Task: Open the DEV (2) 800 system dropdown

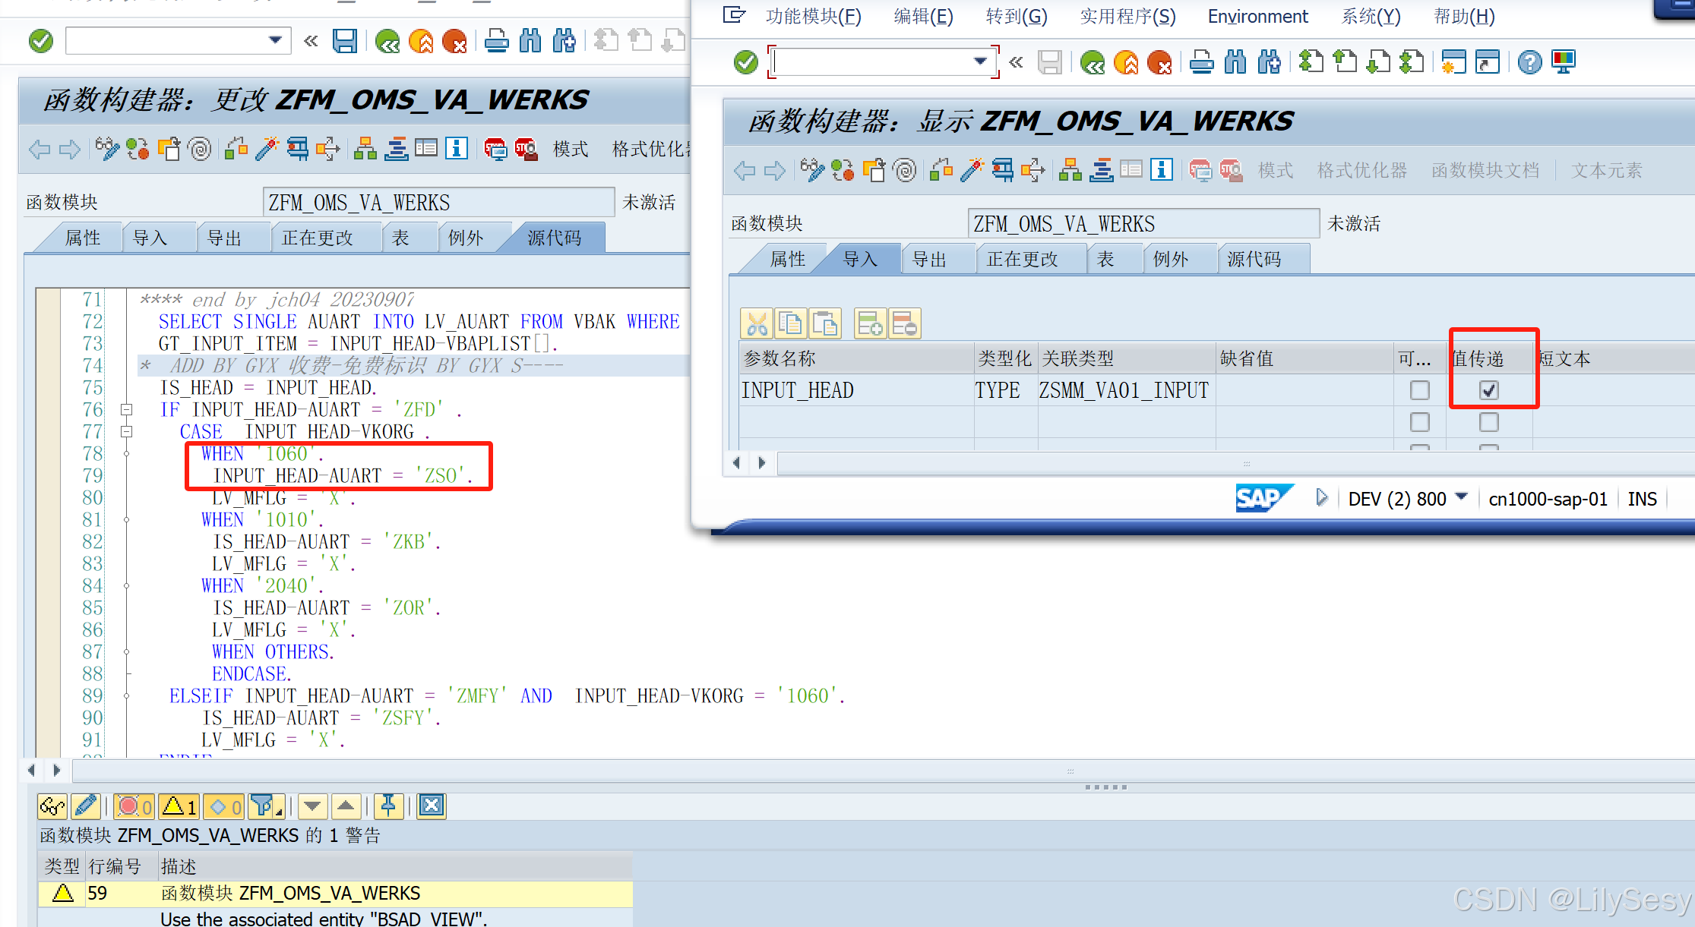Action: click(1463, 499)
